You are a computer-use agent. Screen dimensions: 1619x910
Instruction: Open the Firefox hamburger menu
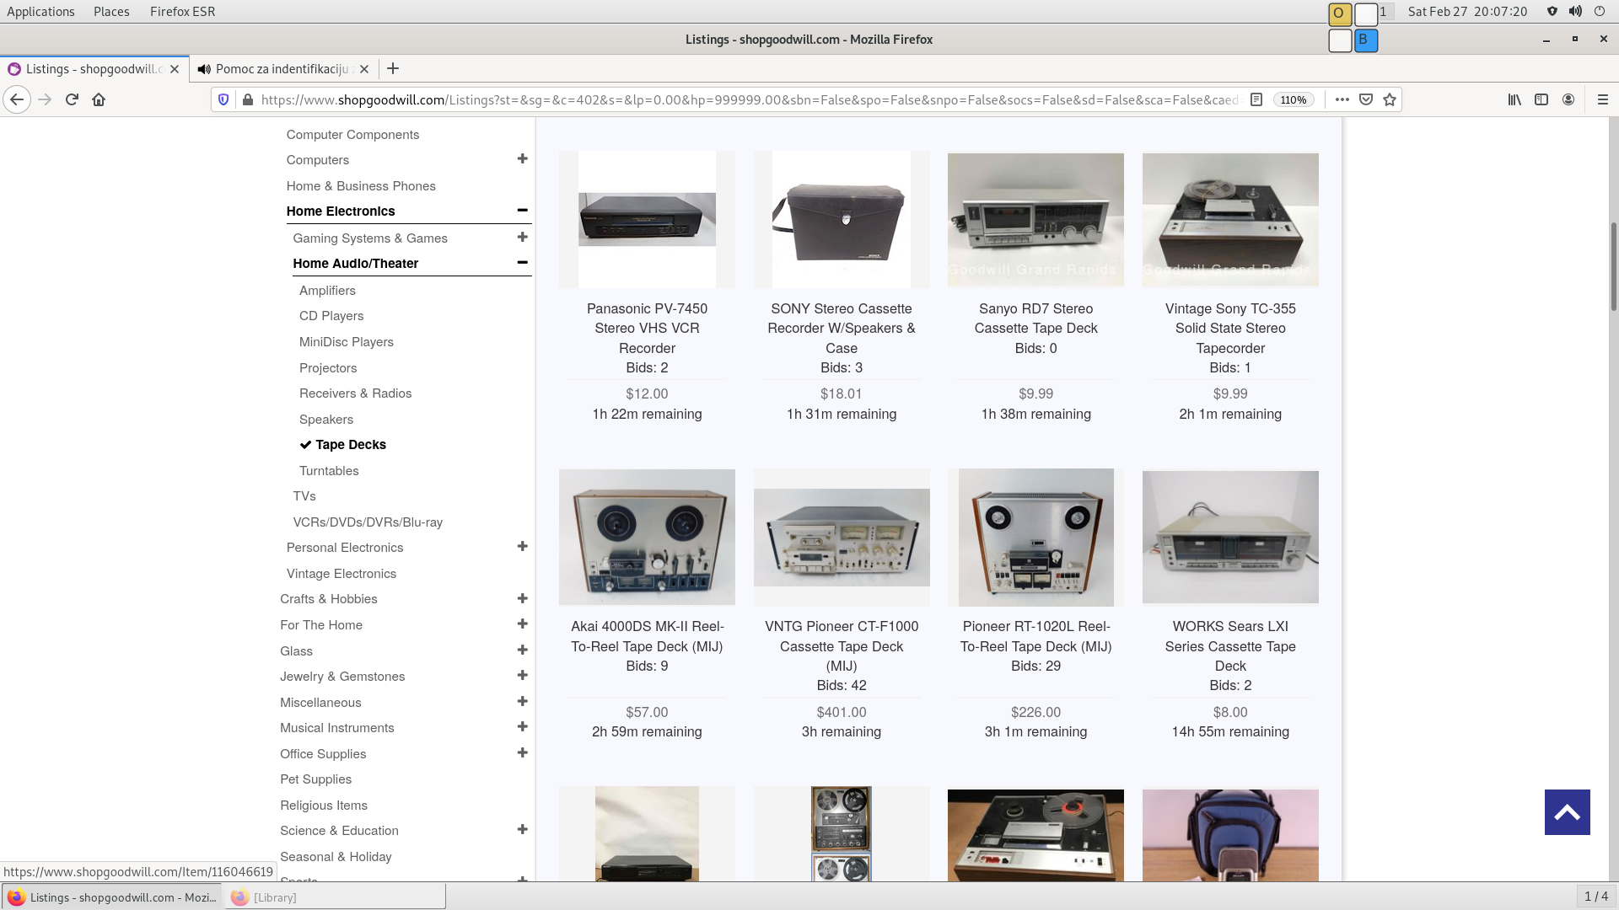(x=1603, y=99)
